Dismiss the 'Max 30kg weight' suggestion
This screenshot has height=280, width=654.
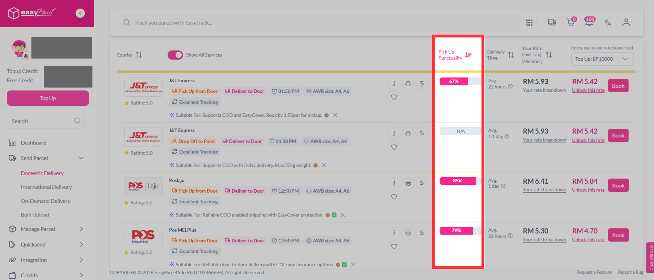click(x=324, y=165)
